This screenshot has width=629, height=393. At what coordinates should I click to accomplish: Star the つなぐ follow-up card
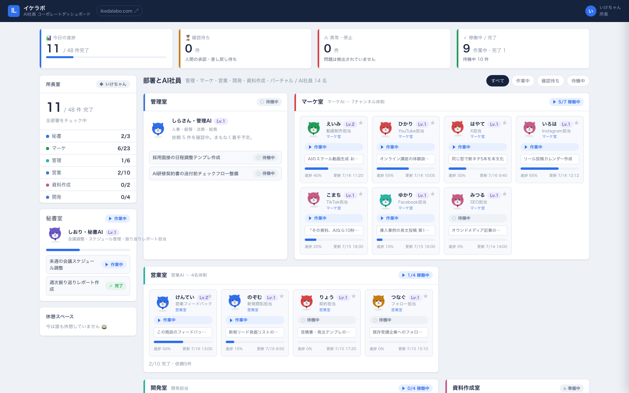coord(425,296)
